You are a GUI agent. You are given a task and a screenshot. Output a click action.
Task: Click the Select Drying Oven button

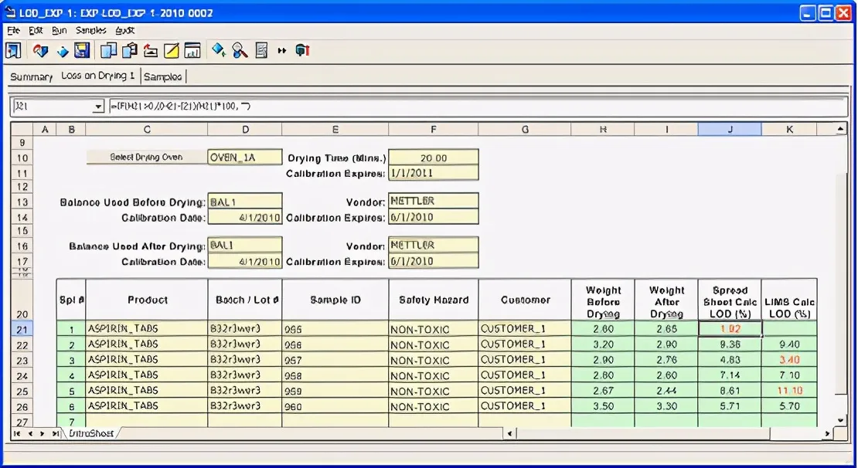tap(147, 158)
